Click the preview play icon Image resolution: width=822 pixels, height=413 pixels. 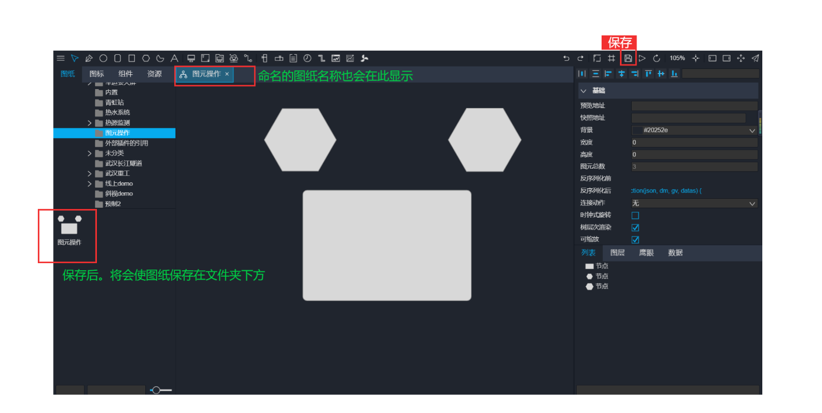(642, 58)
